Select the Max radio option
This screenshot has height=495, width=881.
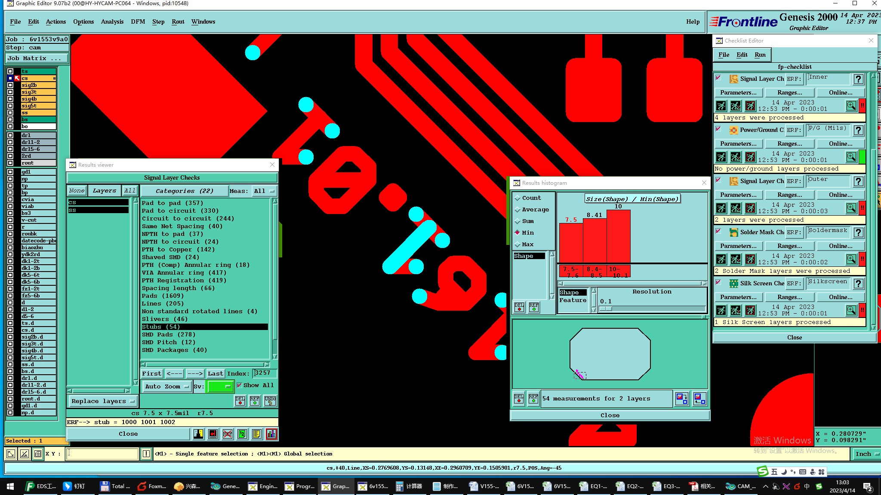pos(518,244)
